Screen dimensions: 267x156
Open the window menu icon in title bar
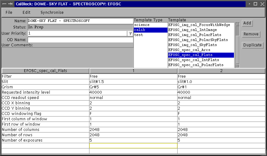click(5, 4)
